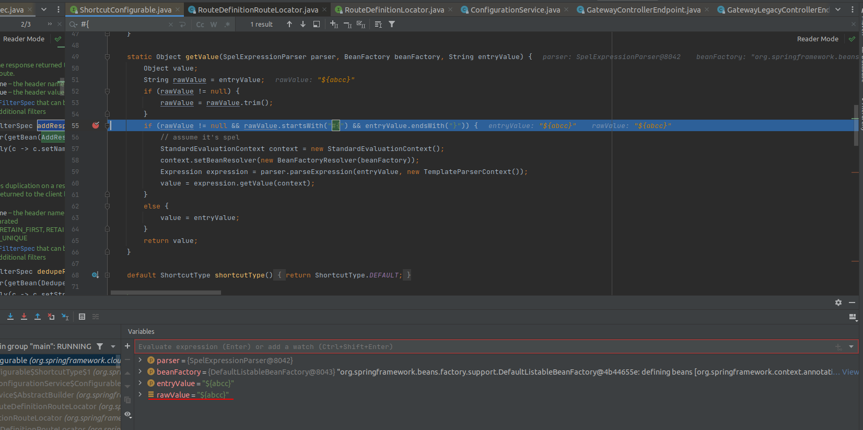Open Evaluate Expression calculator icon
863x430 pixels.
[82, 317]
